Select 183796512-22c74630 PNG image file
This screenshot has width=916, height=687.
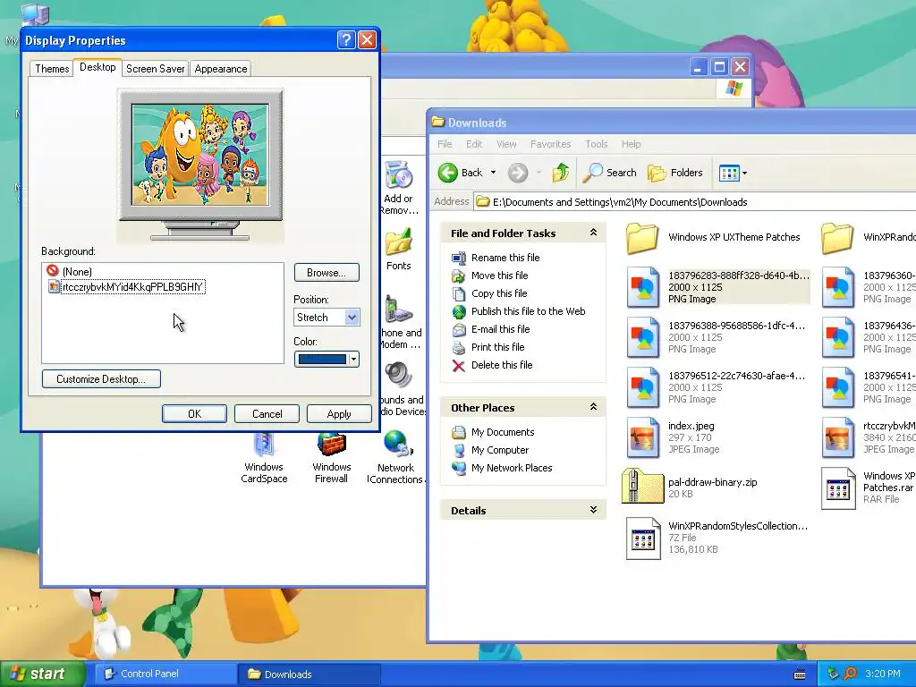pos(716,387)
